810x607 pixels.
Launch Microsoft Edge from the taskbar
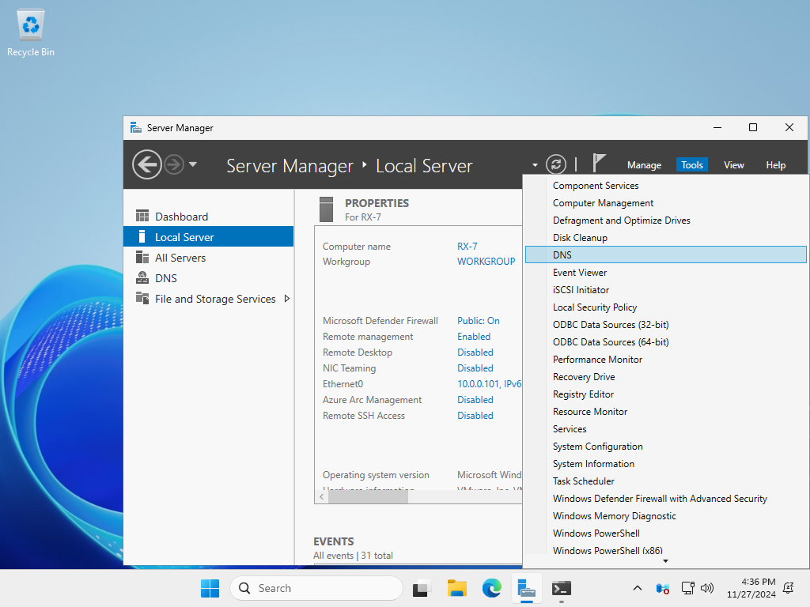(492, 588)
